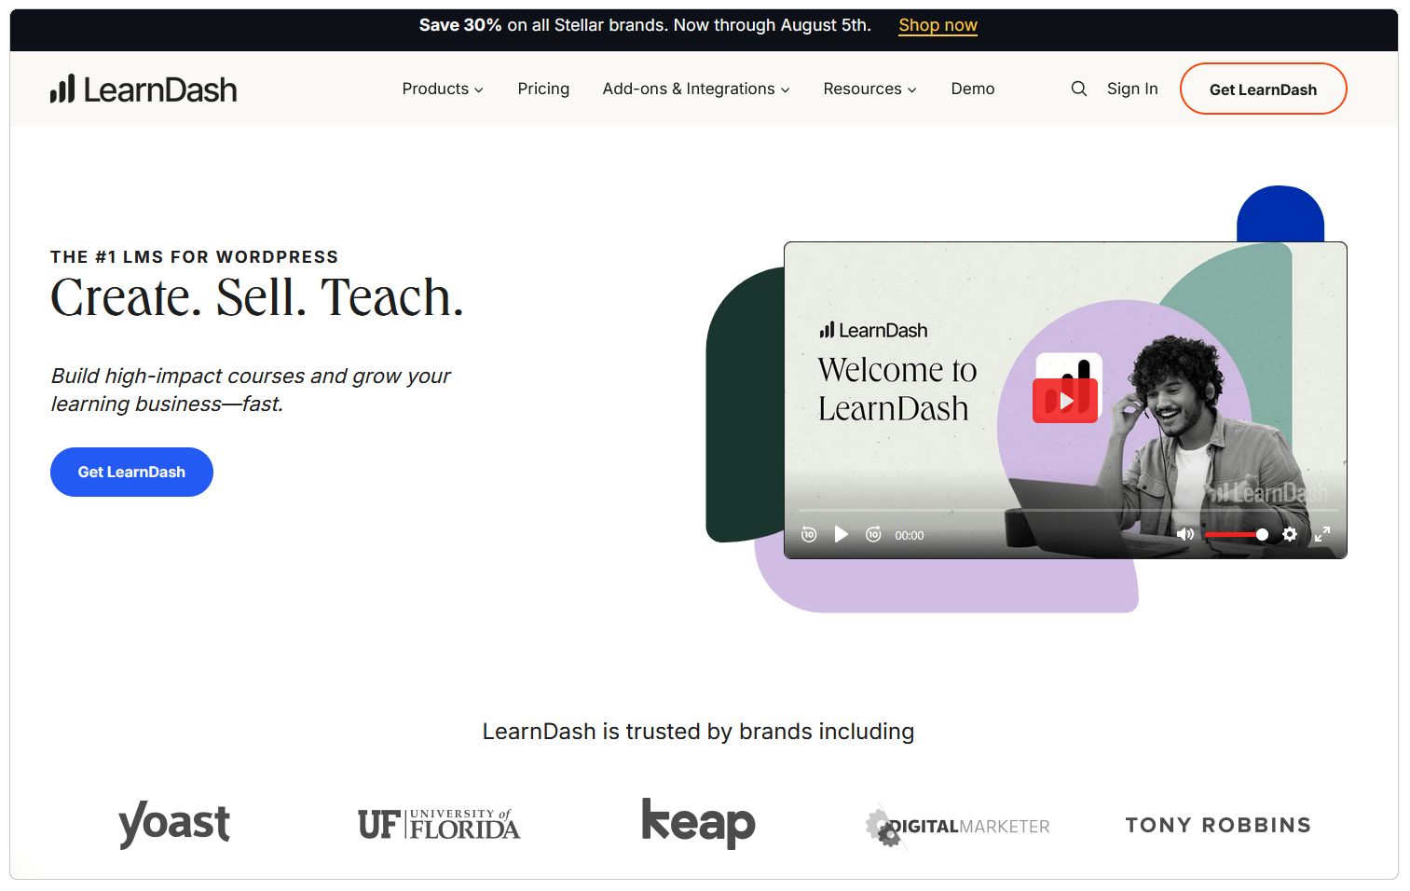Mute the video using the speaker icon
This screenshot has width=1410, height=891.
tap(1184, 534)
